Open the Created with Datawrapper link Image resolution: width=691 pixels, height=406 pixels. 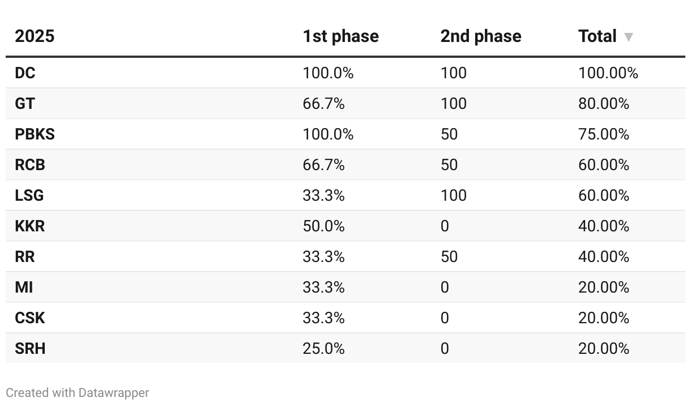pyautogui.click(x=78, y=392)
